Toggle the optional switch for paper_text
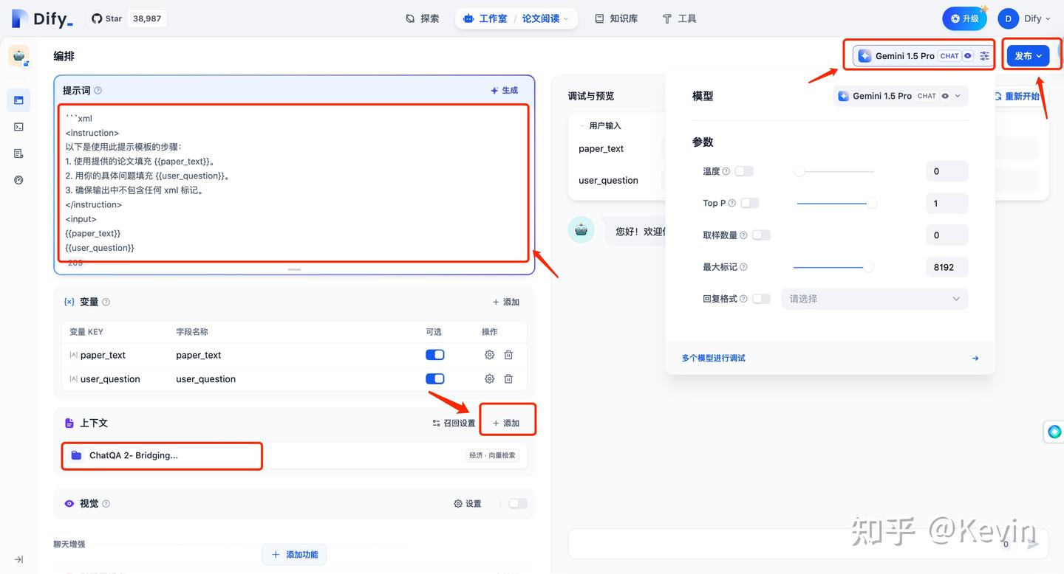Screen dimensions: 1064x574 (435, 355)
